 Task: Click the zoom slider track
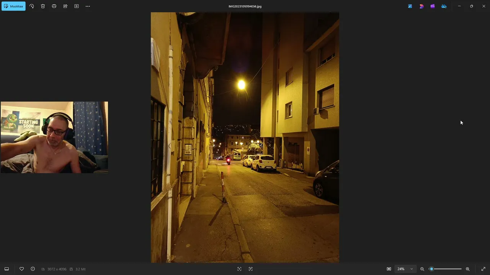tap(445, 269)
